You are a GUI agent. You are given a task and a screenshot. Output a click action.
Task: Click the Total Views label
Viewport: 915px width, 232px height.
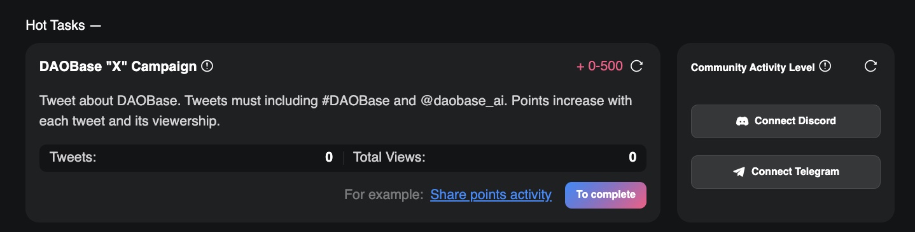tap(389, 157)
